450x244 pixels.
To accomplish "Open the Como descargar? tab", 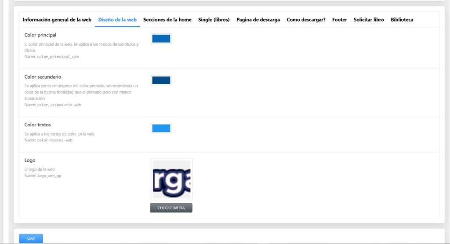I will 306,20.
